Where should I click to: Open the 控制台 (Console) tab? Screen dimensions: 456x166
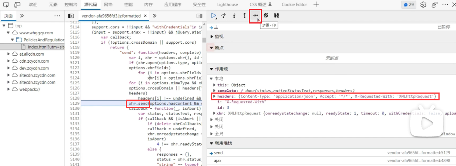coord(71,4)
